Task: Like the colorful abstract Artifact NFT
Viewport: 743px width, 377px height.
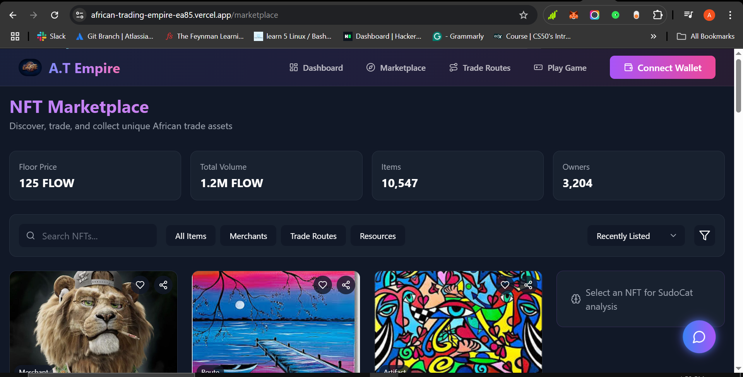Action: pyautogui.click(x=505, y=285)
